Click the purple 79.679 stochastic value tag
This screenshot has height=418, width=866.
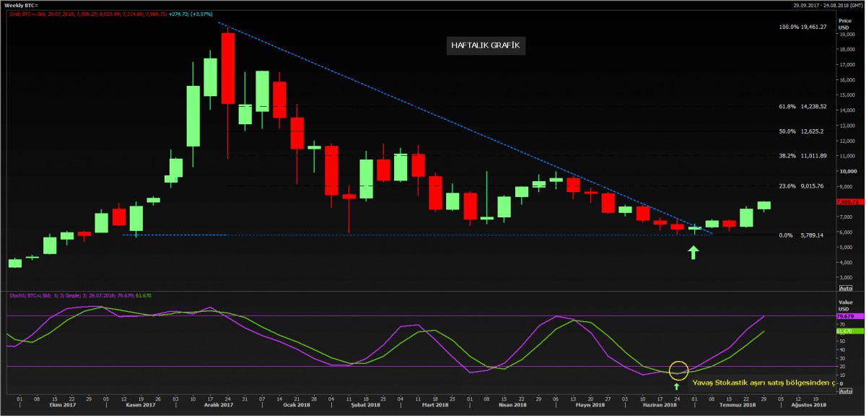[x=845, y=316]
